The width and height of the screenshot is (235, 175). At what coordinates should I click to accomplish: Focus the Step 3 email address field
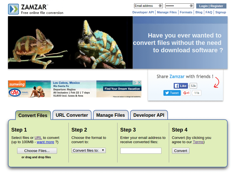coord(141,151)
